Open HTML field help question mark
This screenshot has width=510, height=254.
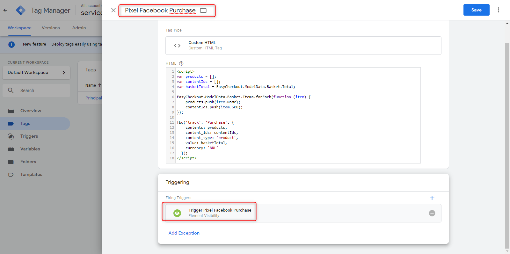tap(181, 63)
